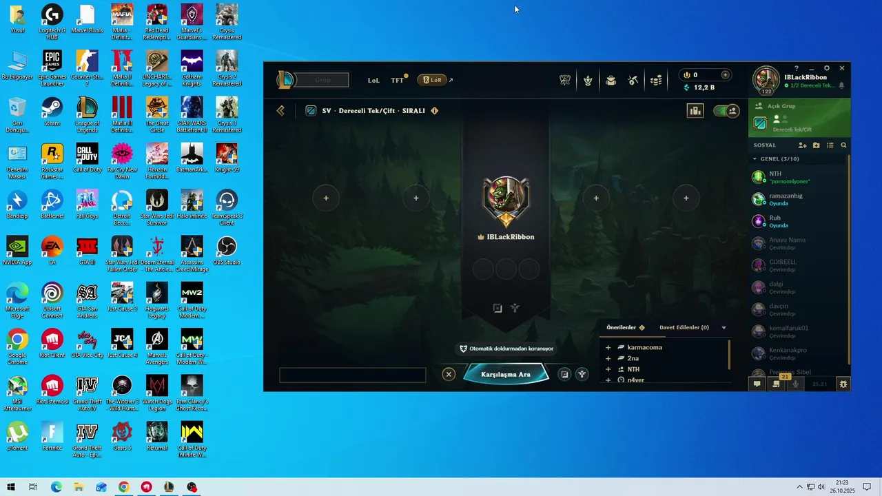
Task: Toggle open party switch
Action: tap(726, 110)
